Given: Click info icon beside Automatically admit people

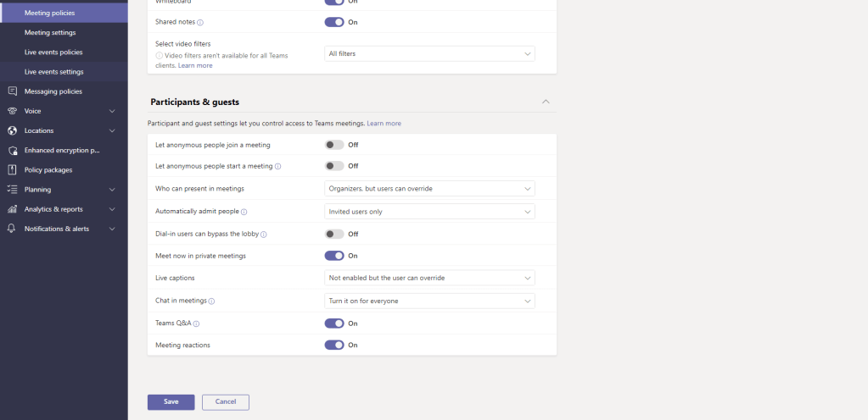Looking at the screenshot, I should click(x=244, y=212).
